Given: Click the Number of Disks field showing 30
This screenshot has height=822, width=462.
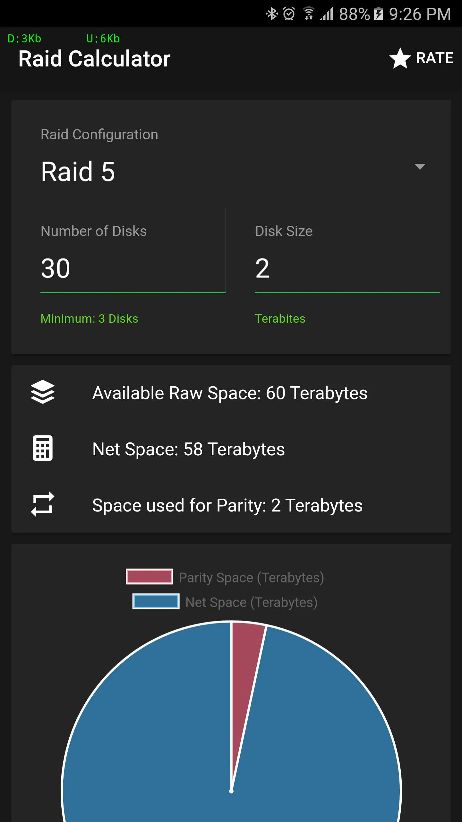Looking at the screenshot, I should coord(133,268).
